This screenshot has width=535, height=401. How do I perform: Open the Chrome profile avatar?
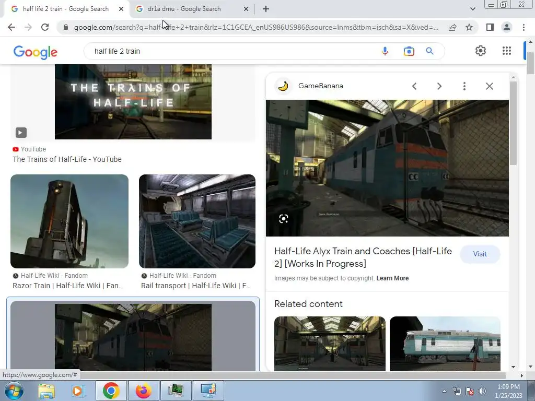click(507, 27)
